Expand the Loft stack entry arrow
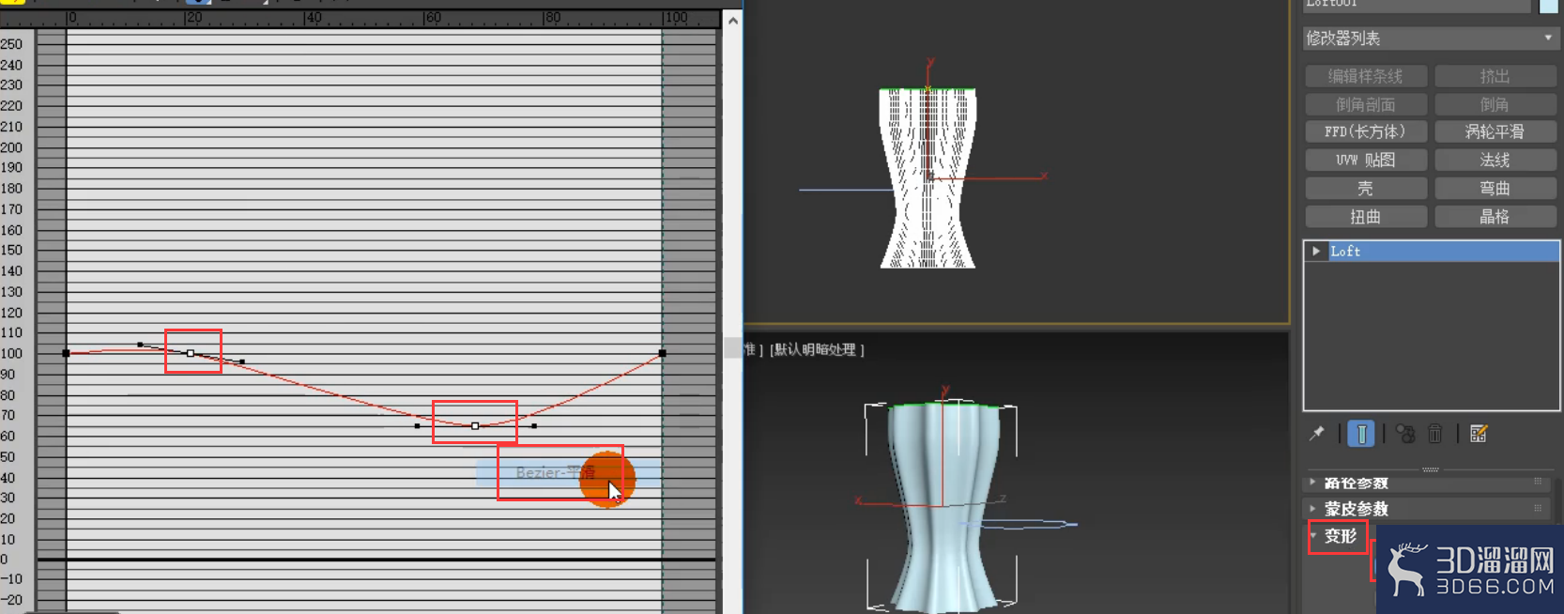The image size is (1564, 614). pyautogui.click(x=1316, y=251)
